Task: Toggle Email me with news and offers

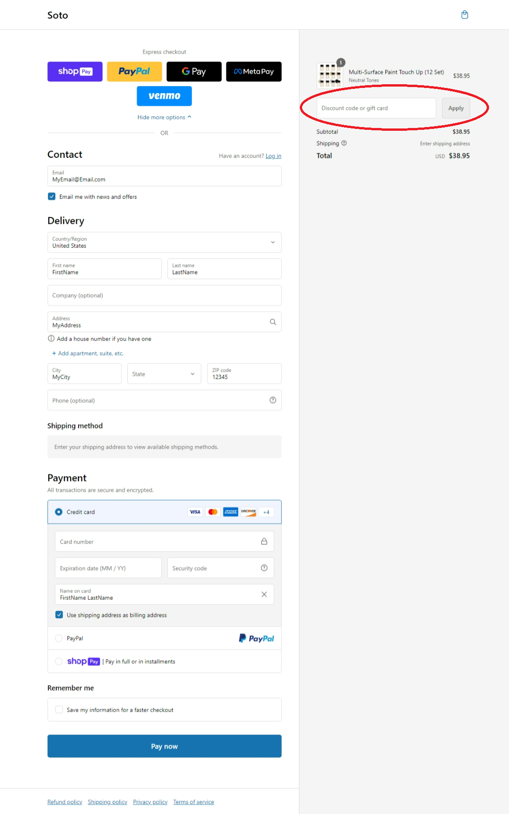Action: 52,197
